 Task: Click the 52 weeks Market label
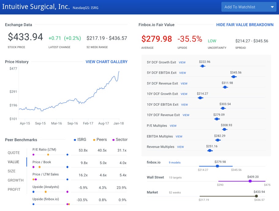175,193
